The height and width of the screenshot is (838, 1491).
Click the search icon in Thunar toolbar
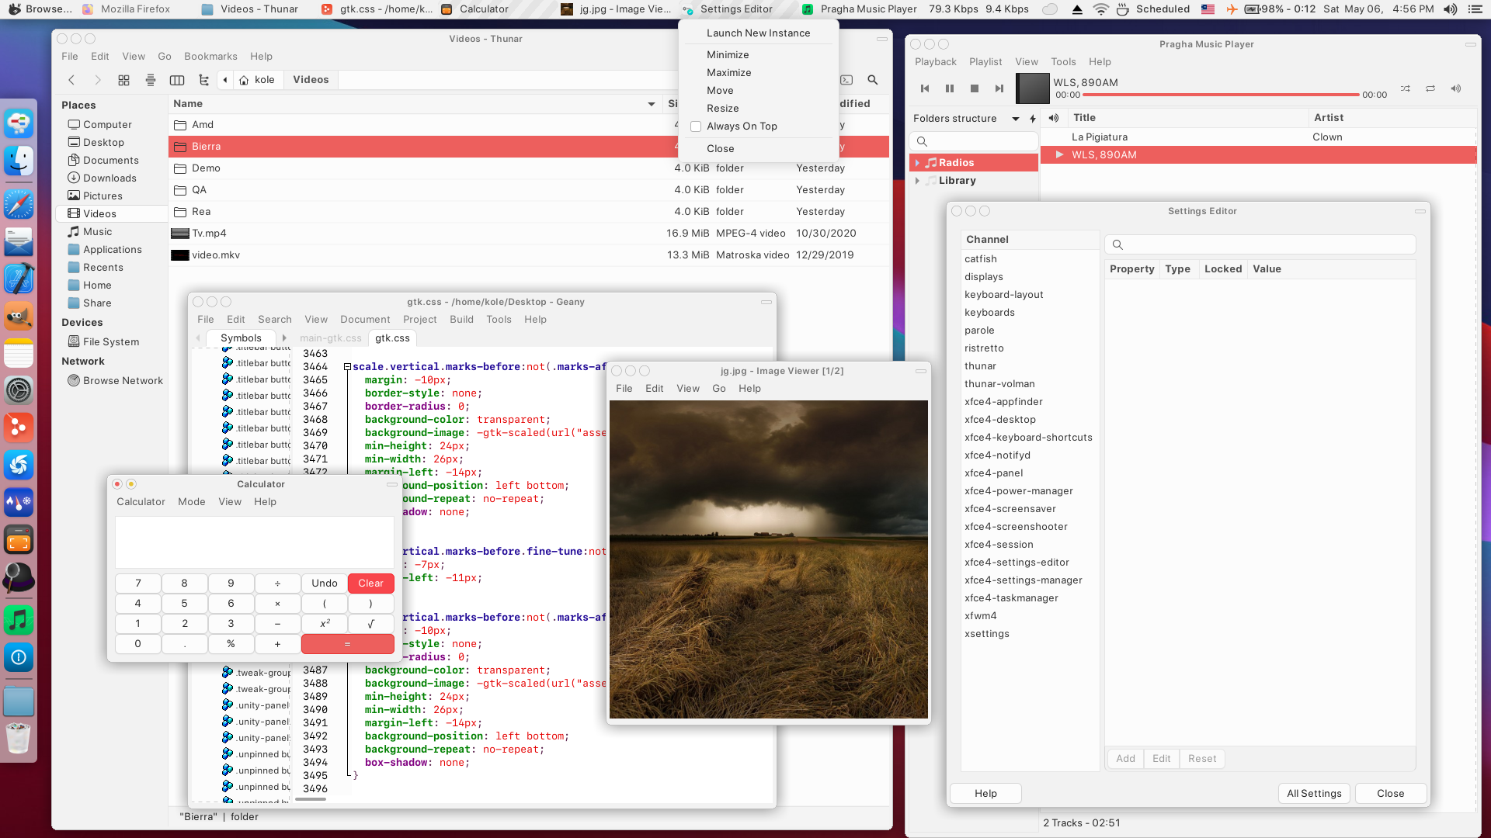click(873, 80)
